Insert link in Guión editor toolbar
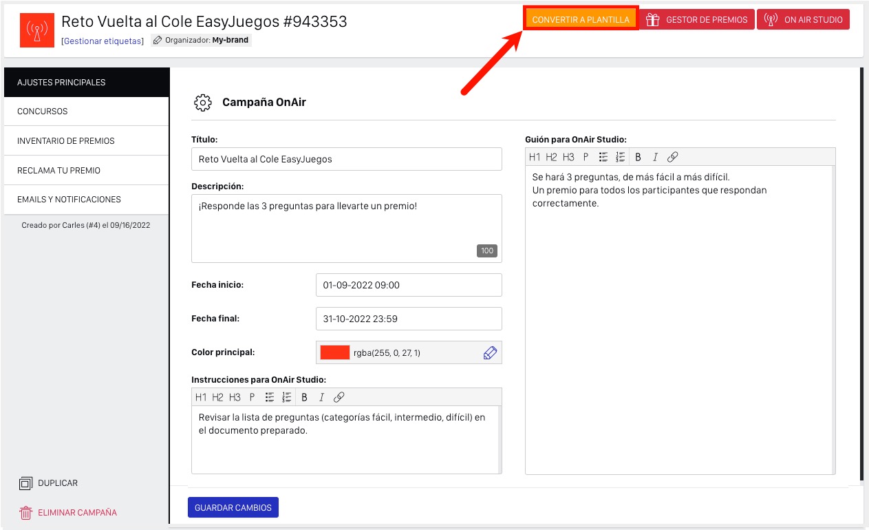The image size is (869, 530). pyautogui.click(x=673, y=157)
